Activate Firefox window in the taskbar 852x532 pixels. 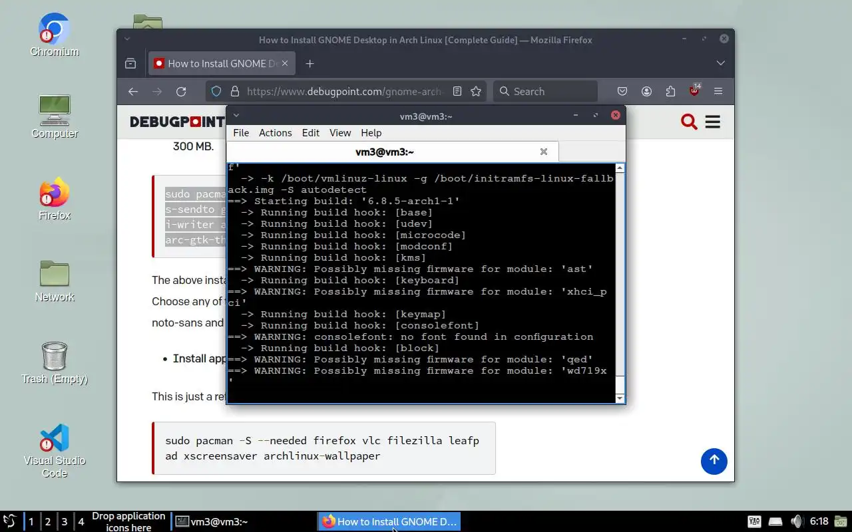point(389,521)
